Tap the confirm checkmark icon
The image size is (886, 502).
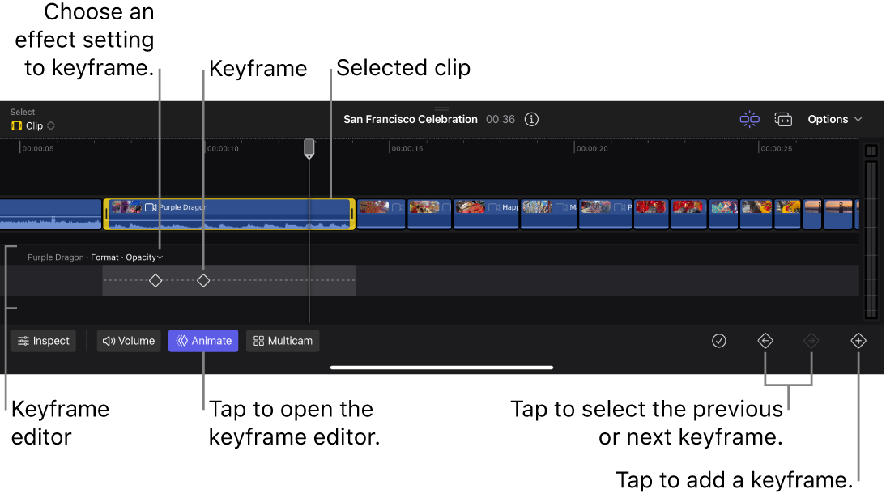pyautogui.click(x=719, y=340)
